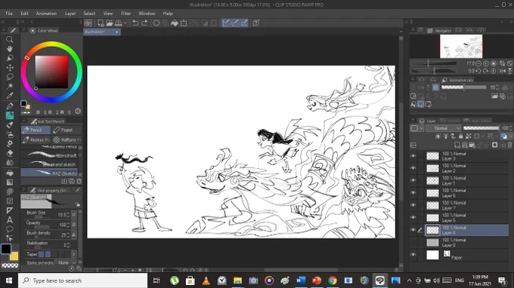Image resolution: width=514 pixels, height=288 pixels.
Task: Click New raster layer icon in Layer panel
Action: tap(457, 145)
